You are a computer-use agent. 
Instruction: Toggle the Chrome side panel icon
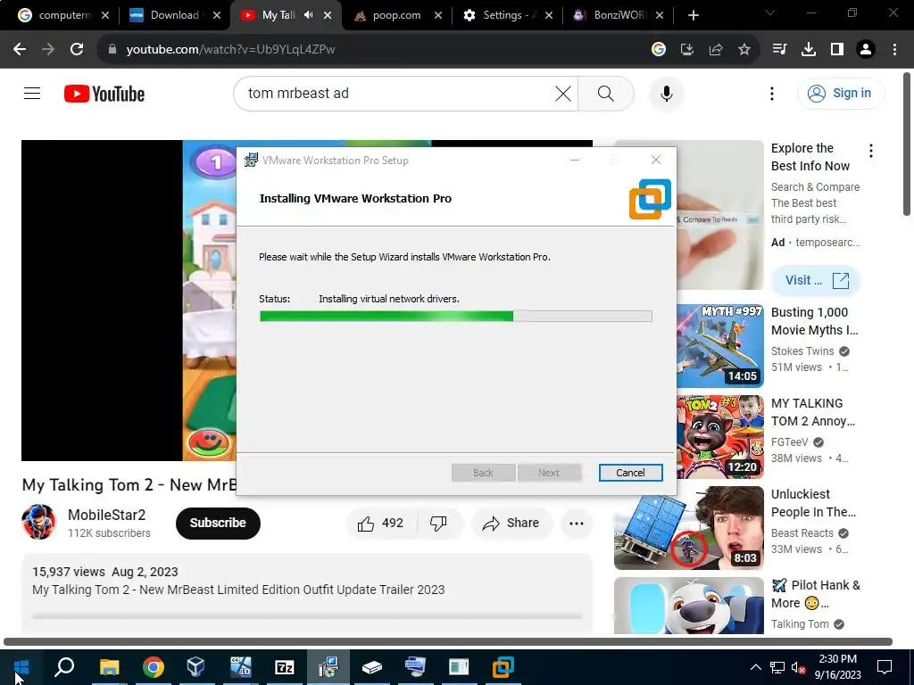(x=837, y=50)
